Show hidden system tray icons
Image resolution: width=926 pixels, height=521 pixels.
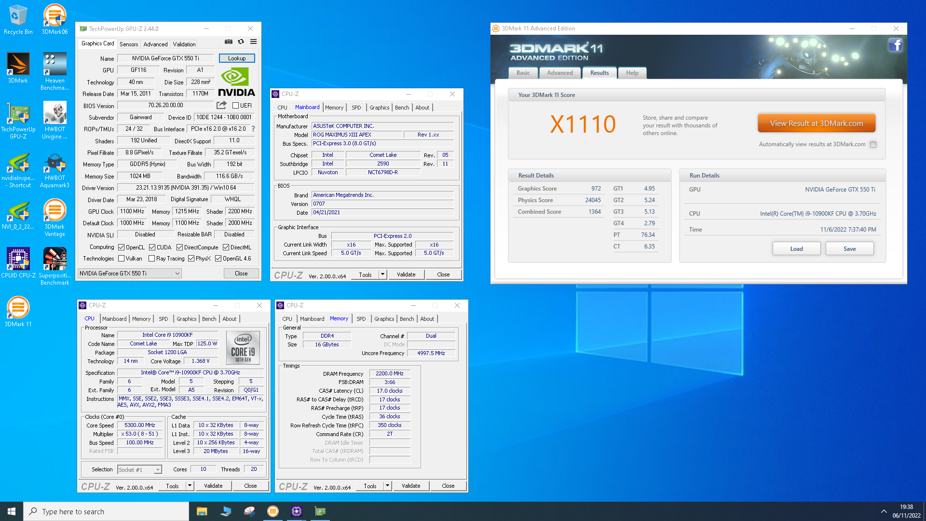(x=884, y=511)
